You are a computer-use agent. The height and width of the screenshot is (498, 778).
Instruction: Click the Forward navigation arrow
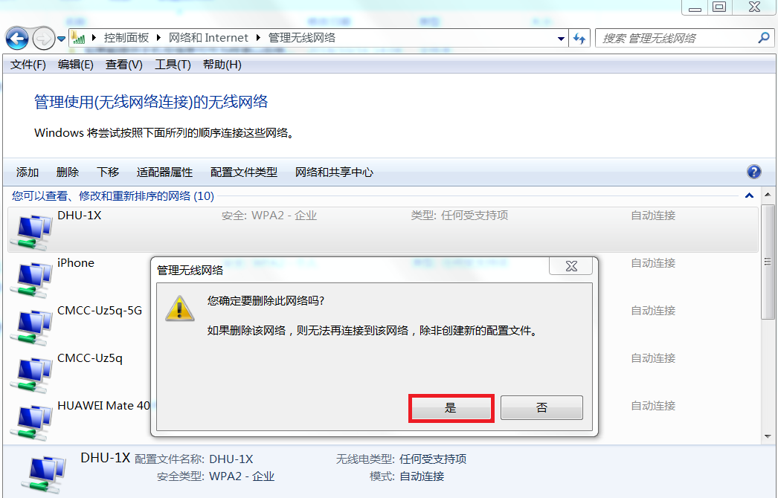tap(44, 38)
